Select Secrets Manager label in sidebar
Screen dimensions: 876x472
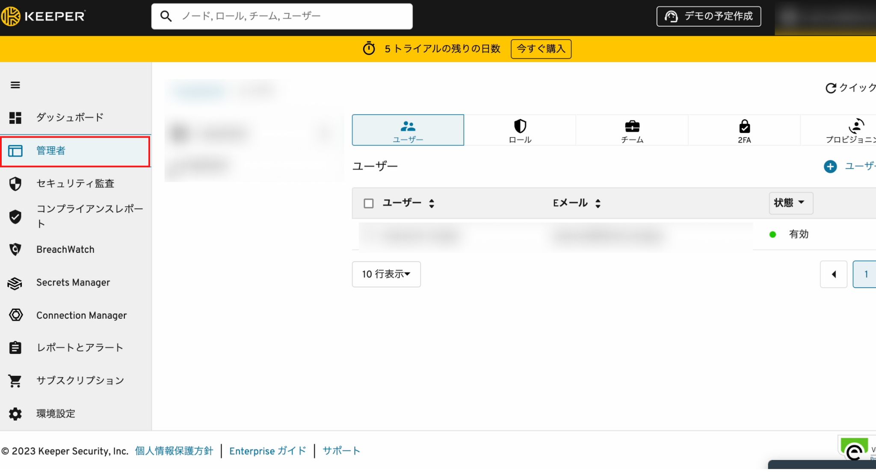(73, 283)
